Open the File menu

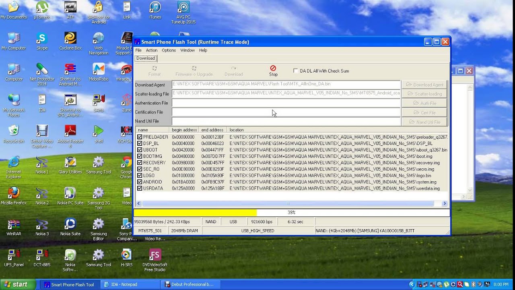[x=138, y=50]
